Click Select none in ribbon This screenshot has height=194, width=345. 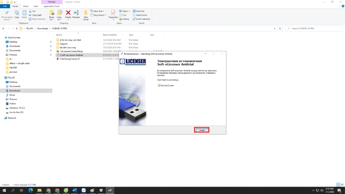click(140, 15)
